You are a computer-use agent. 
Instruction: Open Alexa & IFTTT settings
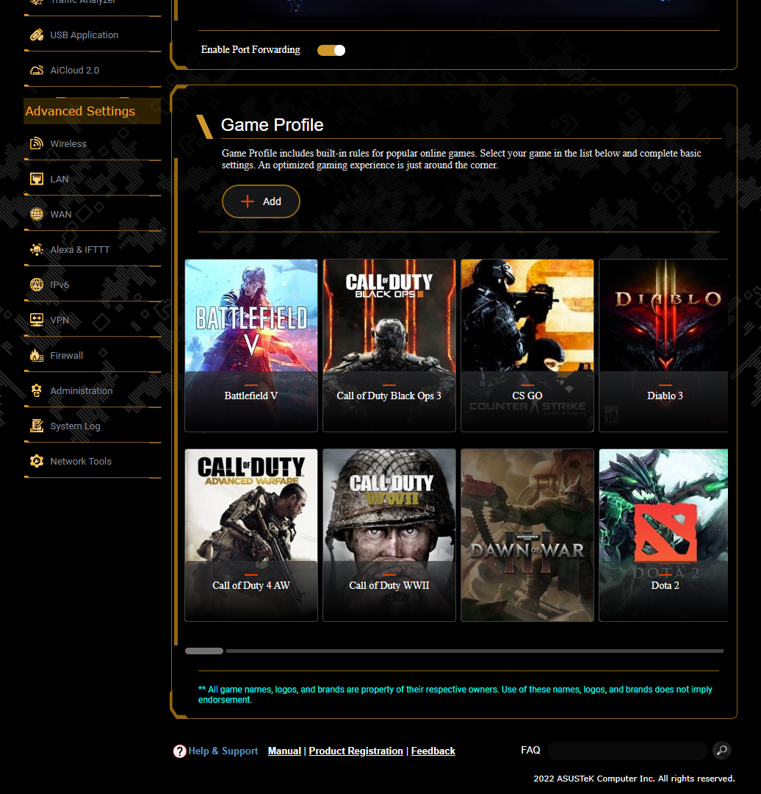click(93, 250)
